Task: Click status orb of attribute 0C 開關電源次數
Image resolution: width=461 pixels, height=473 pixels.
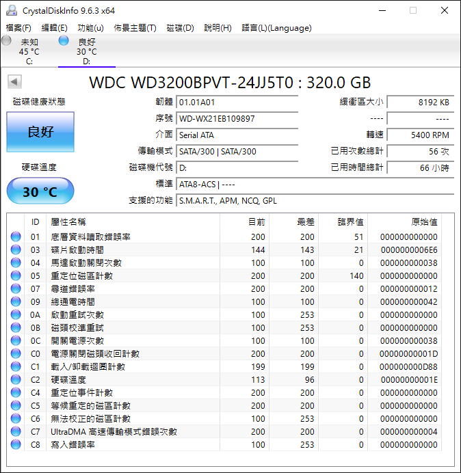Action: click(x=16, y=340)
